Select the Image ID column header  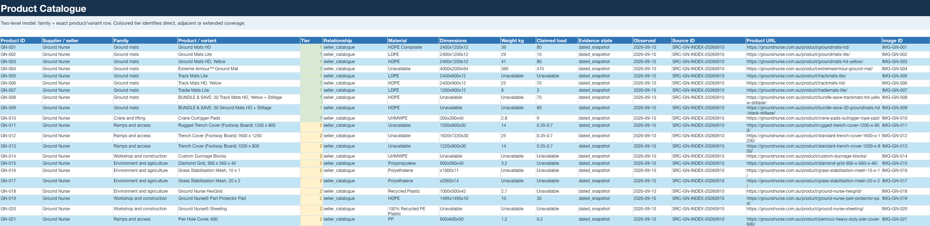[906, 40]
